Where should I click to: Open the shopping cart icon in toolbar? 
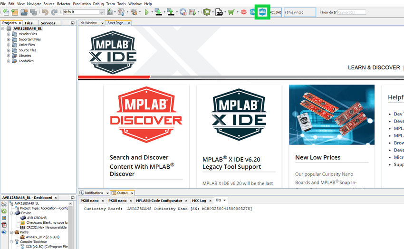(x=231, y=12)
